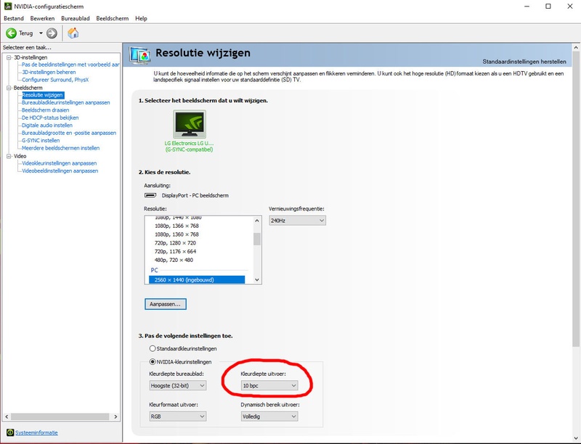The image size is (581, 444).
Task: Click the resolution list scroll-down arrow
Action: [257, 280]
